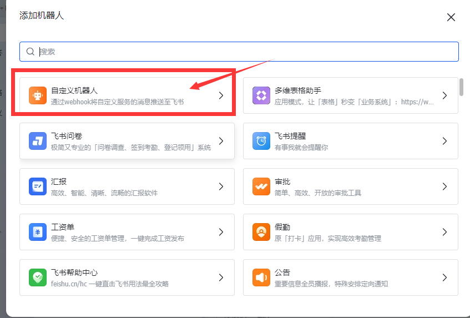Click the robot list scrollbar thumb
The height and width of the screenshot is (318, 470).
pyautogui.click(x=462, y=87)
